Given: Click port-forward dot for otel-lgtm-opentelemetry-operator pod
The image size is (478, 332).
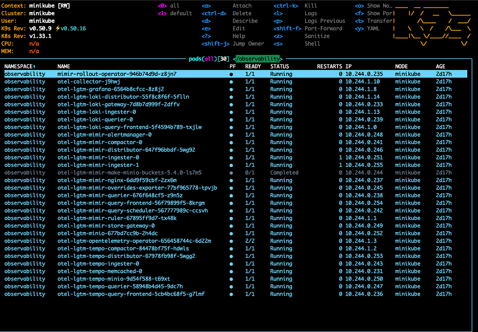Looking at the screenshot, I should [x=232, y=241].
